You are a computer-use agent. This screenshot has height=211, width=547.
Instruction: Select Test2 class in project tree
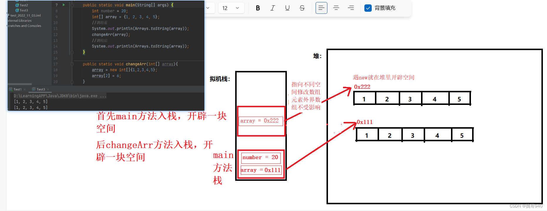[22, 5]
